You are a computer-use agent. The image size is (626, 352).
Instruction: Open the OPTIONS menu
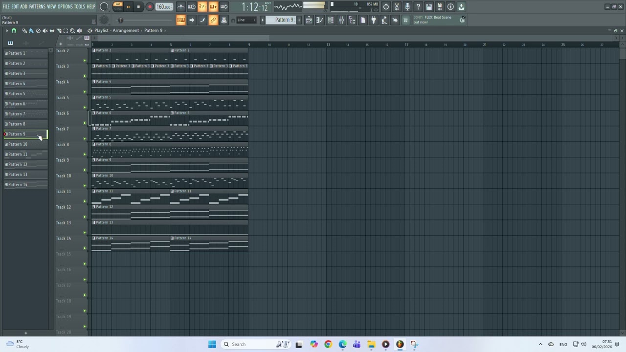coord(65,7)
